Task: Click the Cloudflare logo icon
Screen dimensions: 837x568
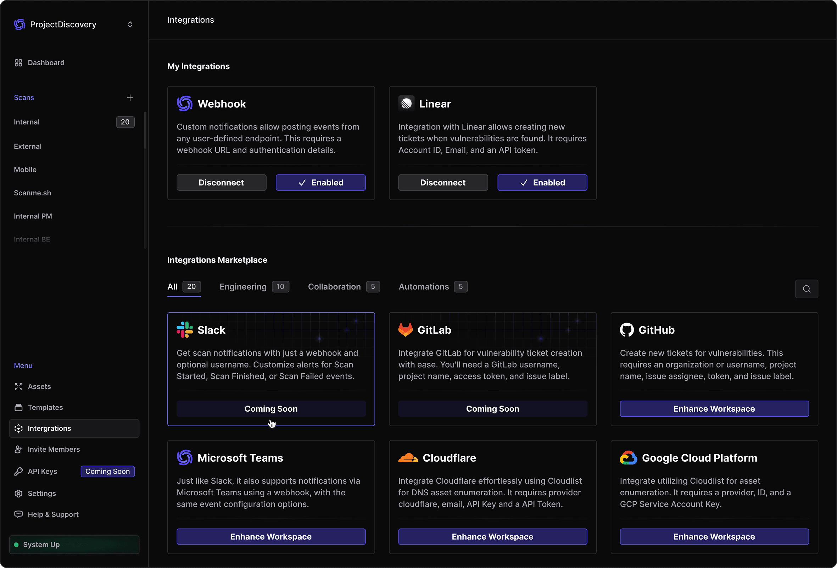Action: (x=408, y=458)
